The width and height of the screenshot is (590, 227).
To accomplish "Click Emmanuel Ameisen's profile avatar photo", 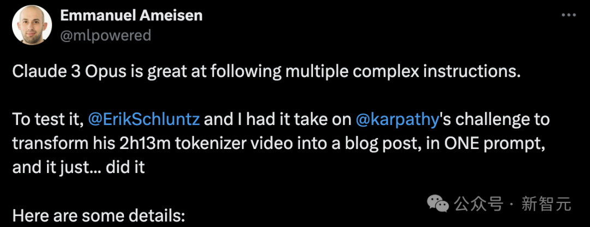I will click(32, 25).
